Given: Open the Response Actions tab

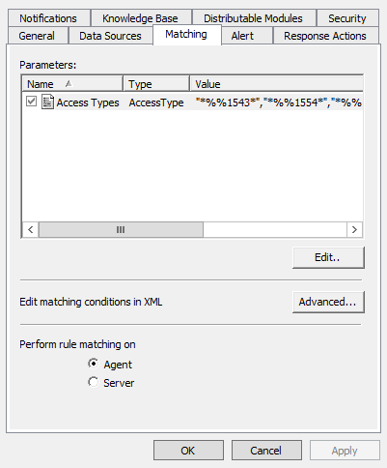Looking at the screenshot, I should click(x=325, y=36).
